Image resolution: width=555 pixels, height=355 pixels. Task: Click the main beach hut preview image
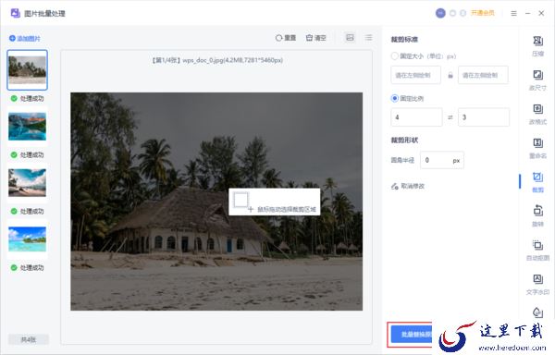[216, 202]
